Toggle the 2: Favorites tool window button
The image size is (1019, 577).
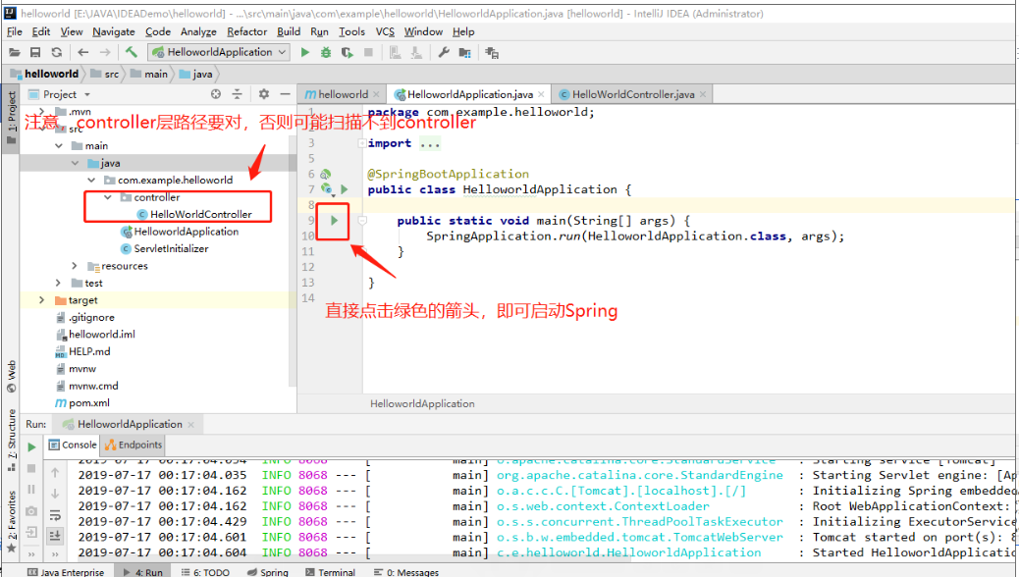(11, 521)
